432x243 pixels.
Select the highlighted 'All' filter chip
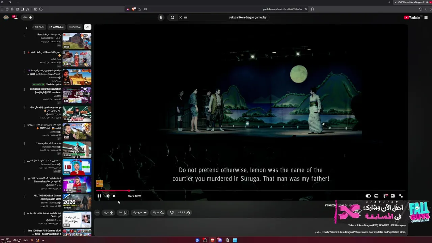click(87, 27)
